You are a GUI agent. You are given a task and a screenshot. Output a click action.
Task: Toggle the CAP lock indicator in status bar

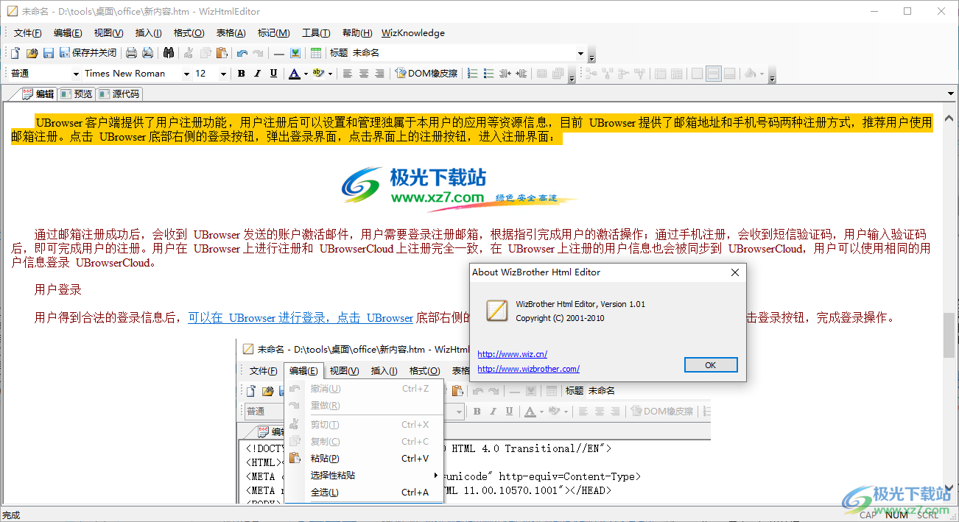click(x=868, y=515)
